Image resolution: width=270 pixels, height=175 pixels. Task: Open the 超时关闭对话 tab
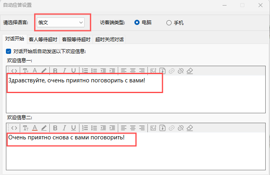(x=110, y=40)
